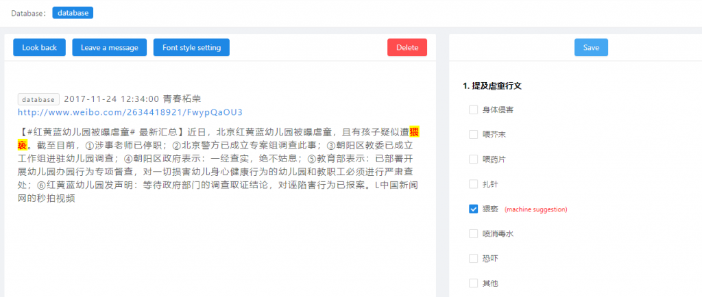Viewport: 702px width, 297px height.
Task: Open the Leave a message dialog
Action: (x=109, y=47)
